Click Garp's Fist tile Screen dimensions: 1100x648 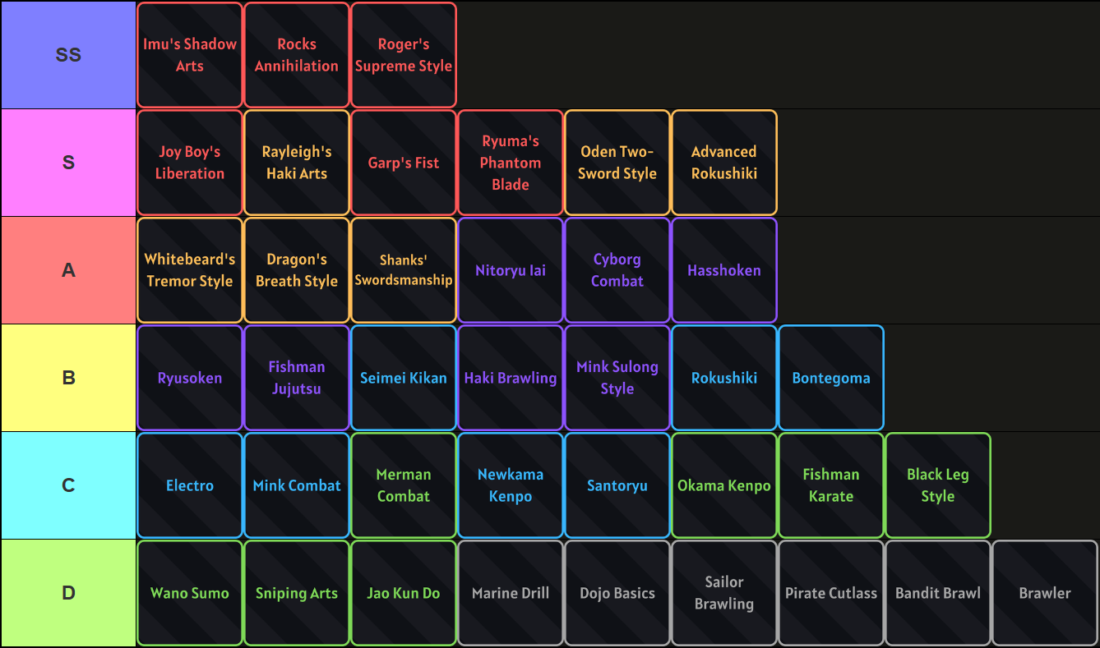[x=404, y=162]
